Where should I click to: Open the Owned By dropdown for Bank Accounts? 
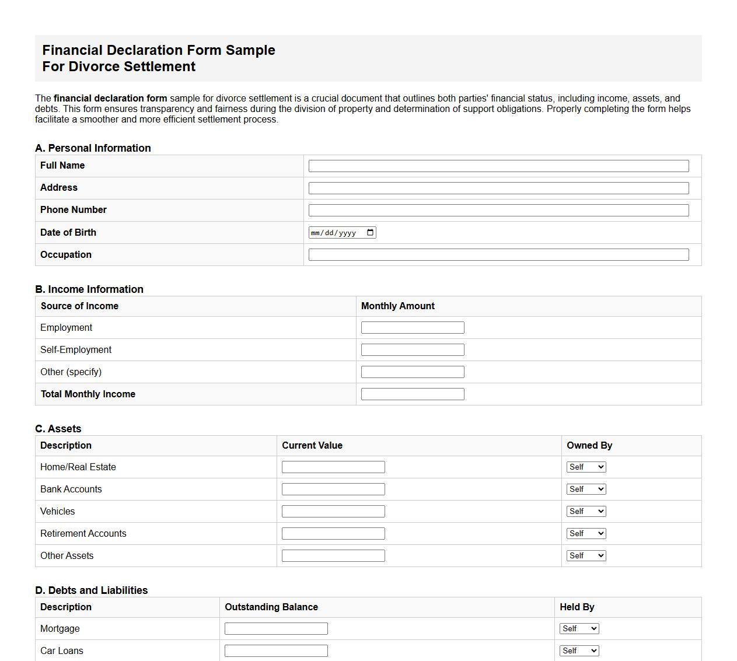pos(585,489)
